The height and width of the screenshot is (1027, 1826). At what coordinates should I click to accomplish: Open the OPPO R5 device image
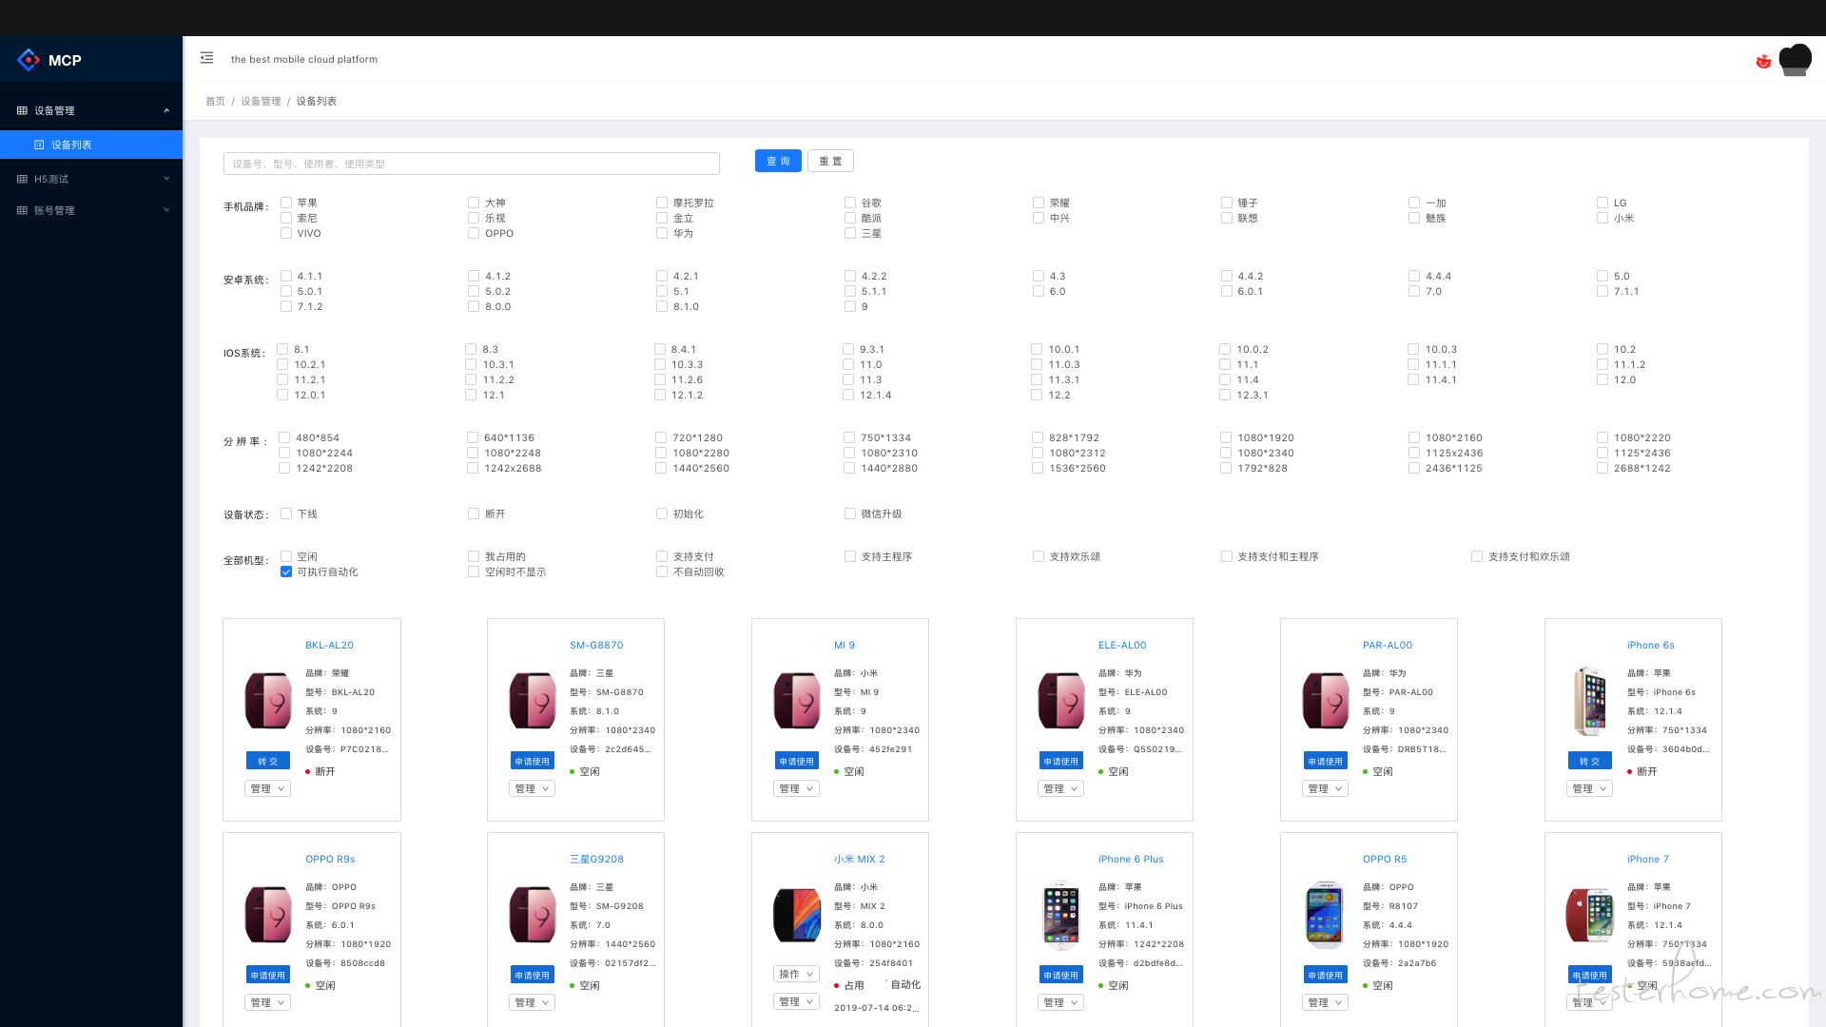tap(1326, 915)
